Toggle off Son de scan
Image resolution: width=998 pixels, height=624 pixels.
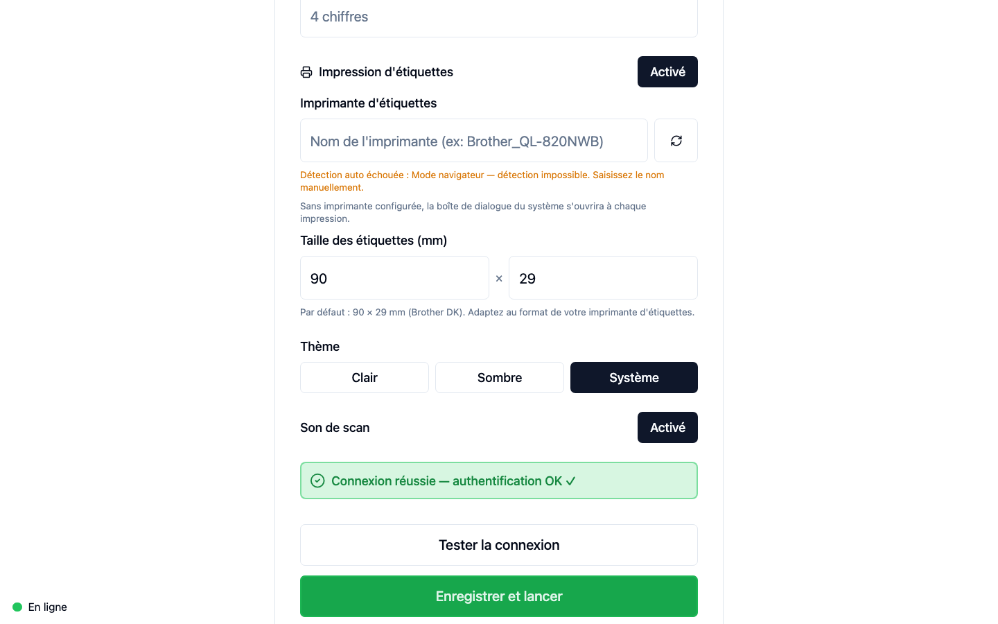[667, 427]
